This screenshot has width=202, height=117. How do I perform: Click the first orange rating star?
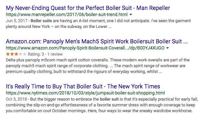pyautogui.click(x=8, y=54)
